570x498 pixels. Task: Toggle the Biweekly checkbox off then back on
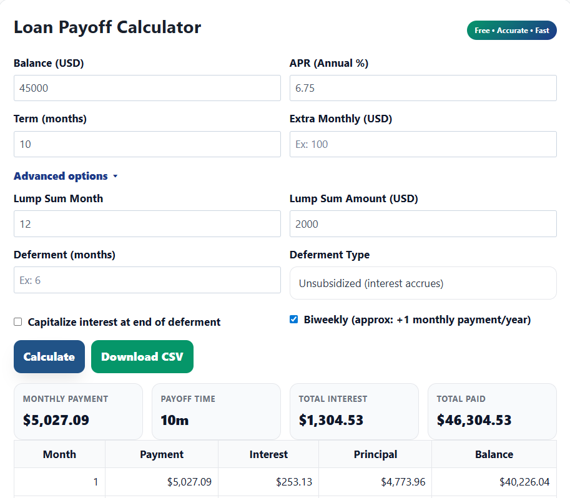[x=293, y=319]
